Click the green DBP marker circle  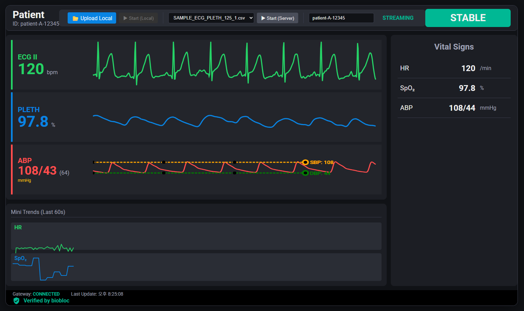coord(305,173)
